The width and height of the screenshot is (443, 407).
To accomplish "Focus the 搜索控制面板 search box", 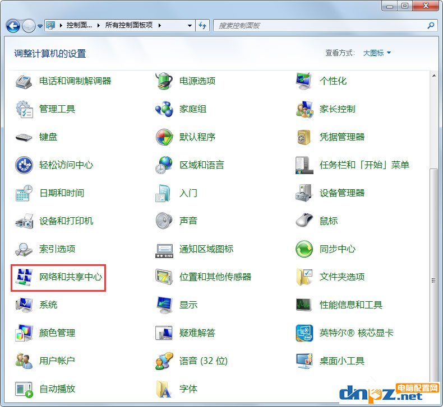I will (325, 25).
